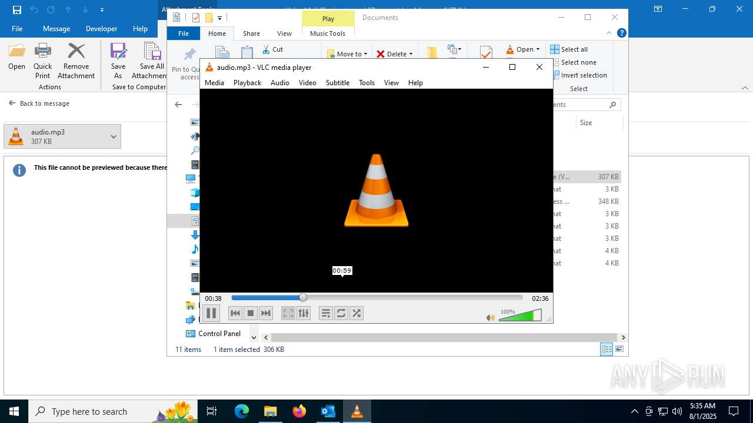Click Save As in Outlook ribbon

118,61
